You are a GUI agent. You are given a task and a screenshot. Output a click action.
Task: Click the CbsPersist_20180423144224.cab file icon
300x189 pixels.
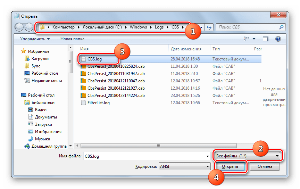(83, 95)
